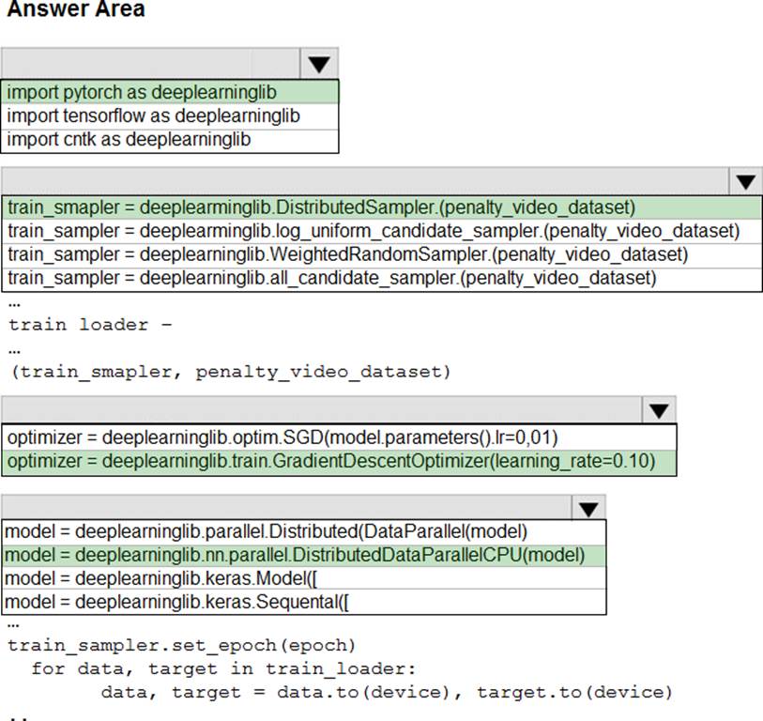This screenshot has height=721, width=763.
Task: Expand the optimizer dropdown arrow
Action: pos(659,410)
